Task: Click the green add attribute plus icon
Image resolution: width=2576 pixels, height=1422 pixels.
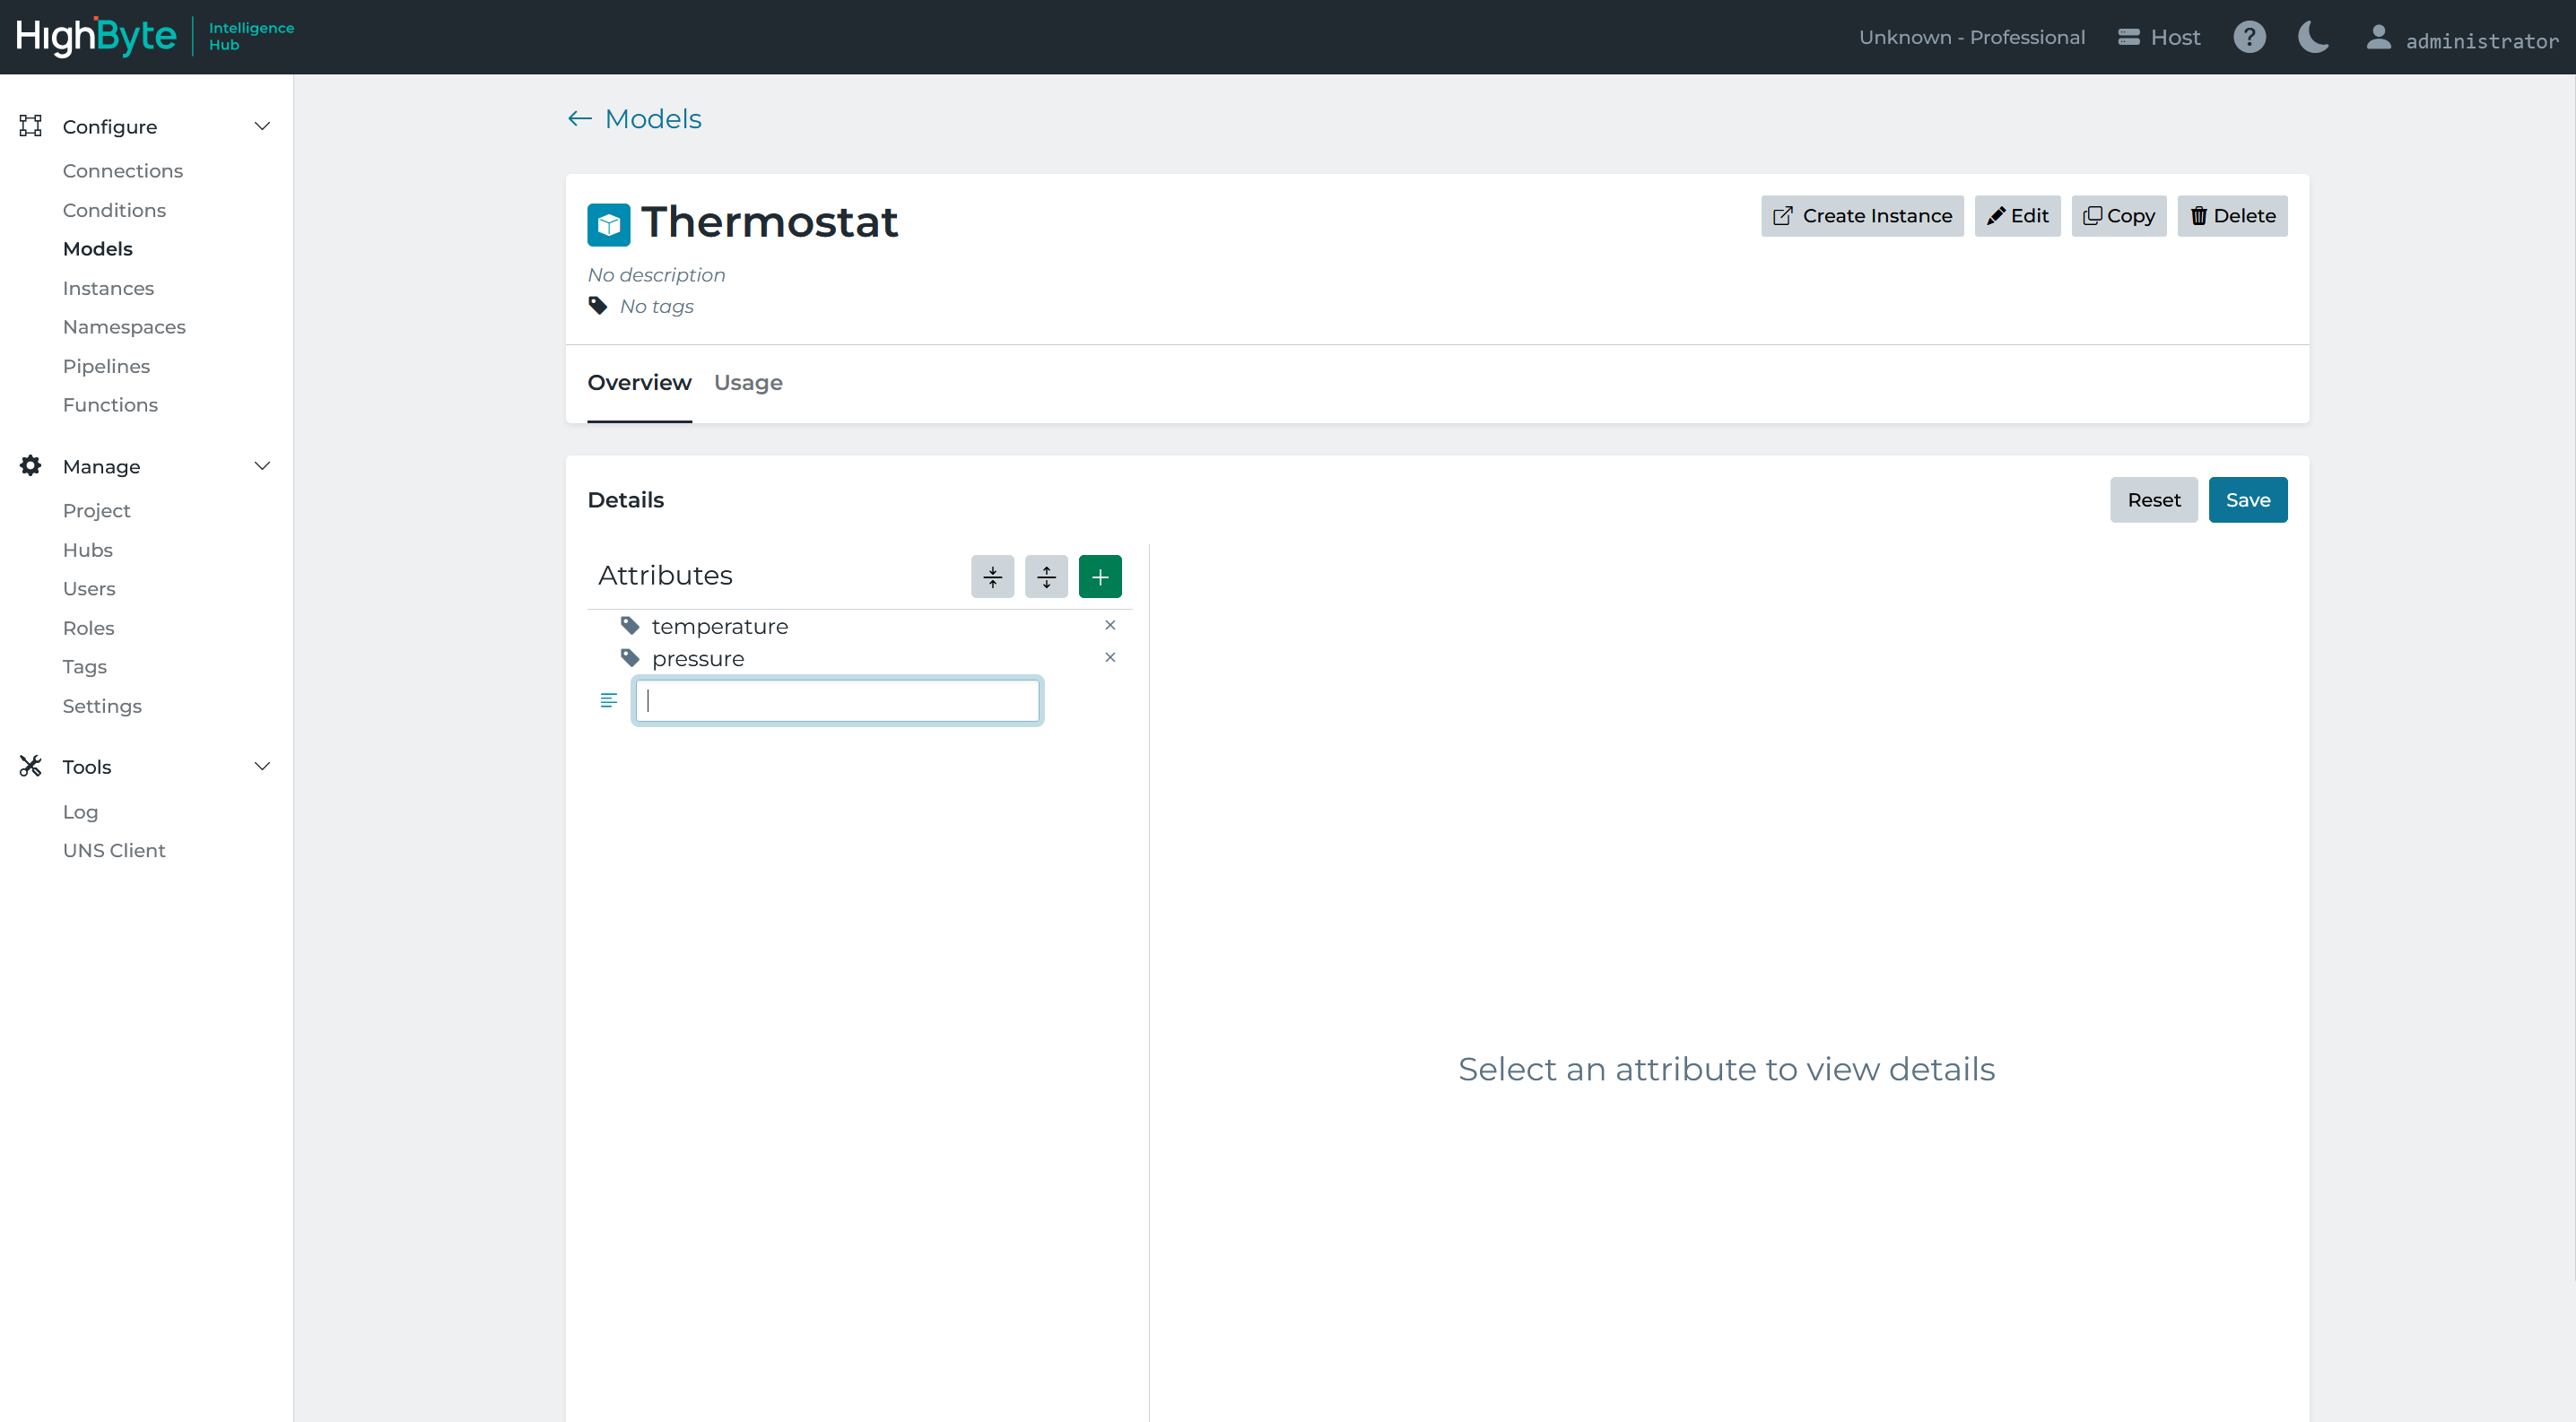Action: (1099, 577)
